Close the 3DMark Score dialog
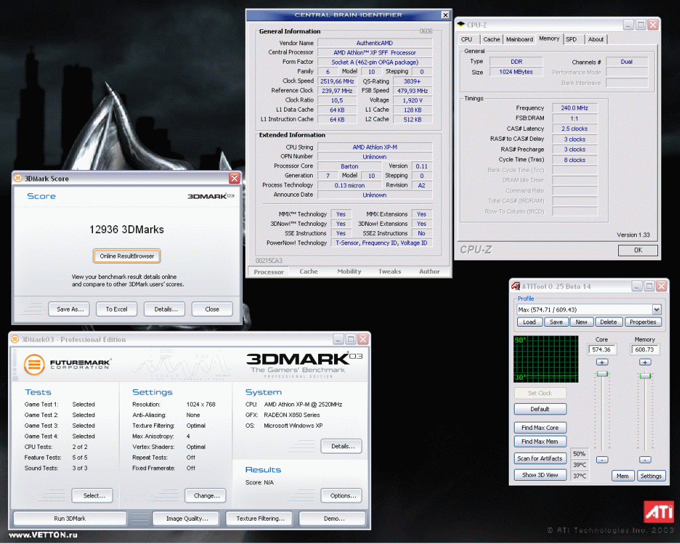The width and height of the screenshot is (680, 544). tap(234, 178)
